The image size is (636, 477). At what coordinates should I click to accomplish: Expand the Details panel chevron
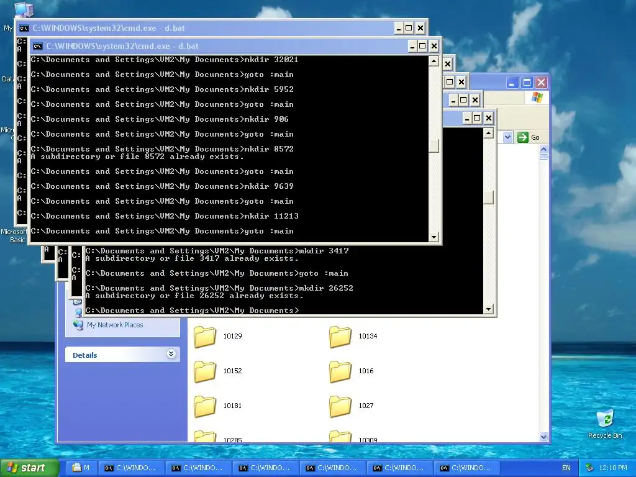click(171, 354)
